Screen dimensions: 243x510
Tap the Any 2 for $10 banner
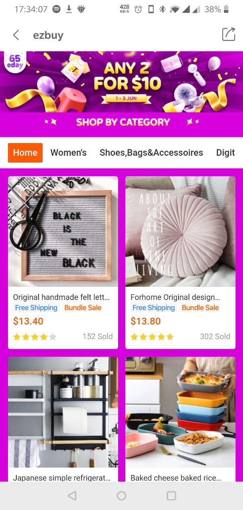click(x=121, y=82)
